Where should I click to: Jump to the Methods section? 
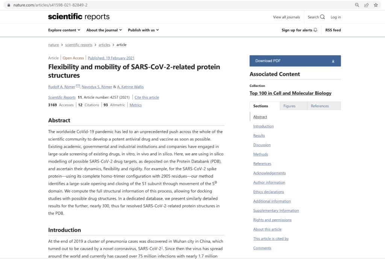click(261, 154)
